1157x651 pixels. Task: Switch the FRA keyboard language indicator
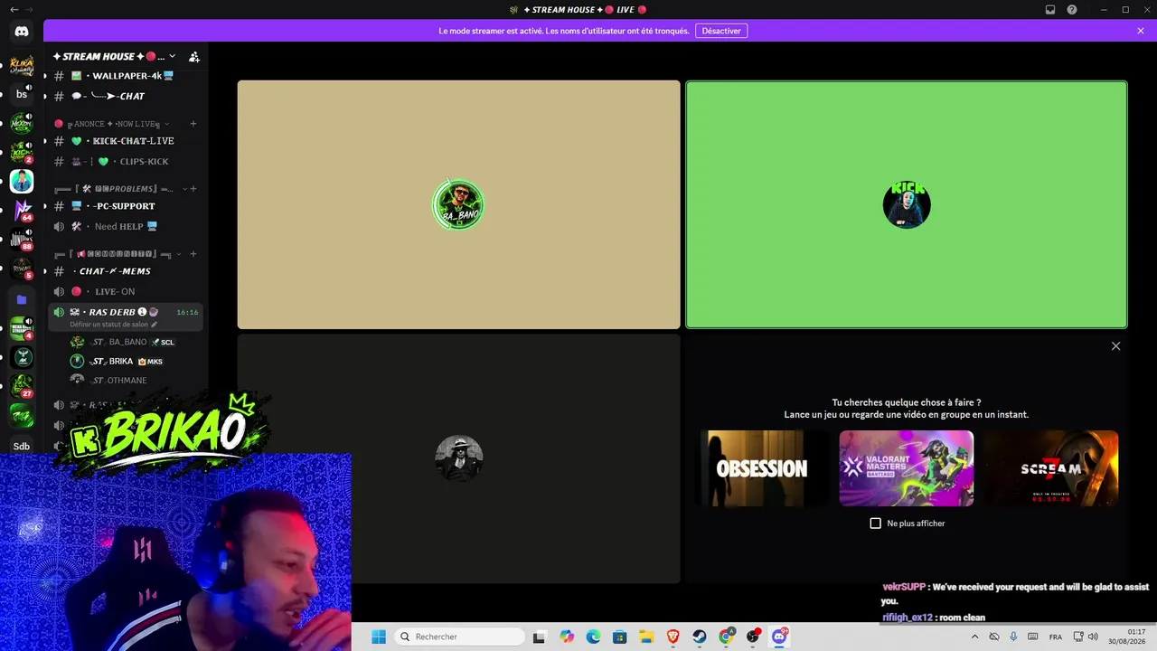point(1056,637)
